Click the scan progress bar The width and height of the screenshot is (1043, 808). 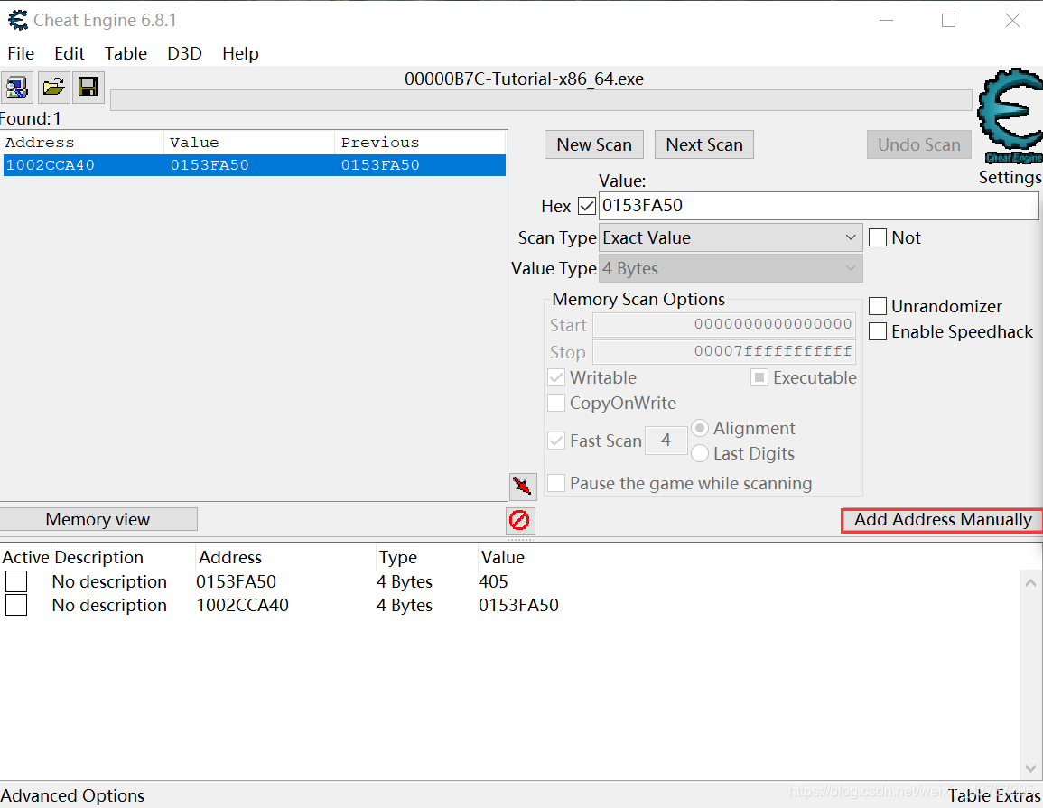541,100
